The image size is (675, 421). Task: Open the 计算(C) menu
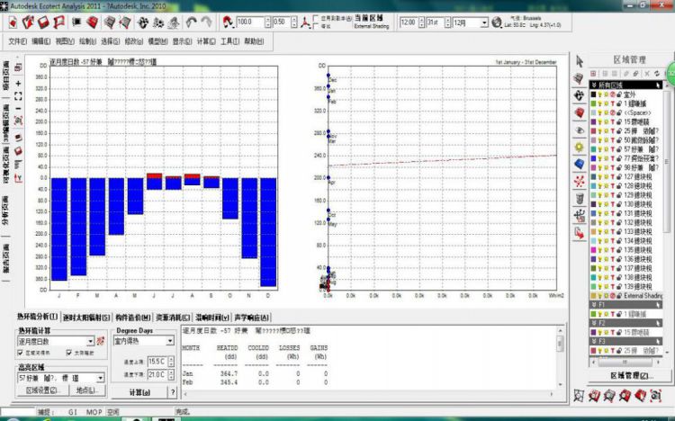204,41
